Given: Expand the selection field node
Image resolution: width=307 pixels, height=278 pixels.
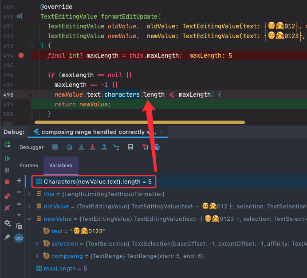Looking at the screenshot, I should (x=37, y=243).
